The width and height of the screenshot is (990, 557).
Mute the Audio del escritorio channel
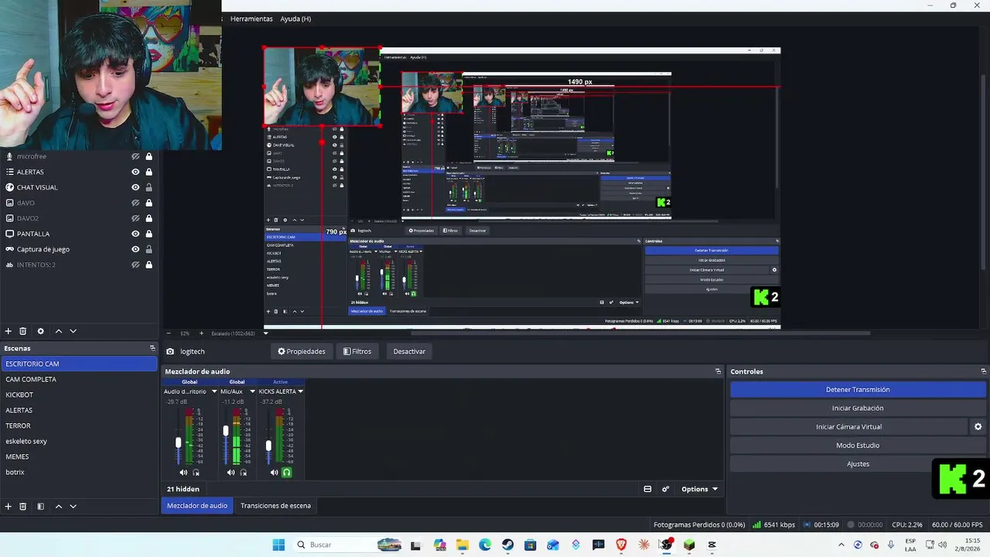pyautogui.click(x=183, y=472)
